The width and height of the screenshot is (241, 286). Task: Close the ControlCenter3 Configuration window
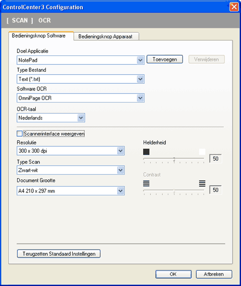(x=234, y=7)
